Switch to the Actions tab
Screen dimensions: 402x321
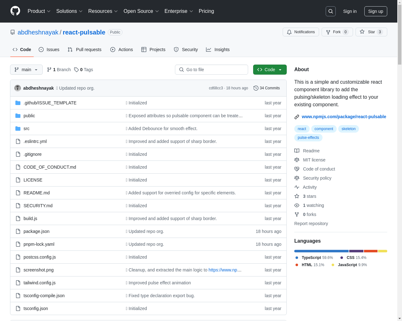point(122,50)
